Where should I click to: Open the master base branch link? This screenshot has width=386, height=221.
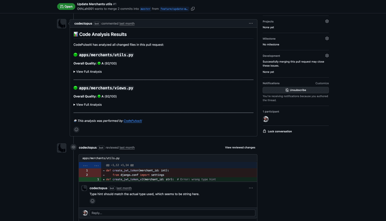145,9
